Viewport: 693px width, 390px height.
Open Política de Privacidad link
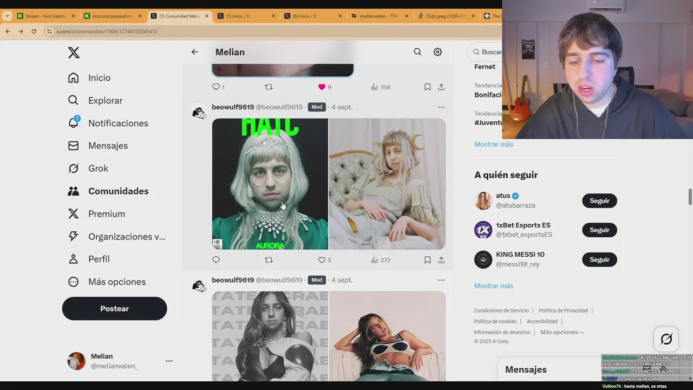pyautogui.click(x=563, y=310)
